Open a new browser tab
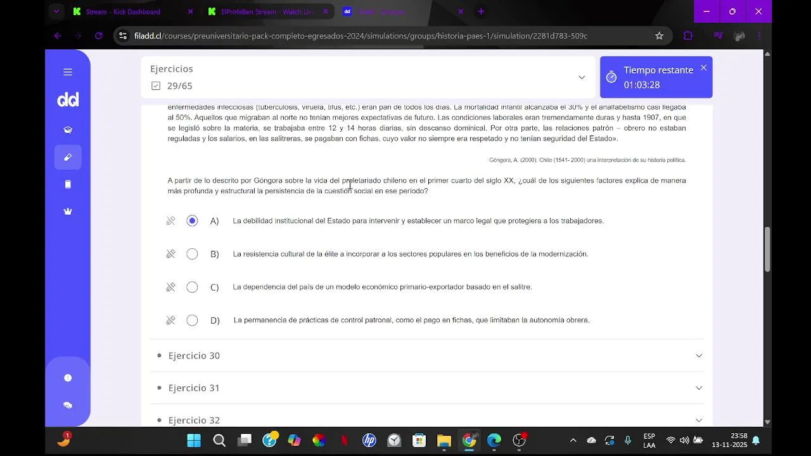Screen dimensions: 811x456 (481, 11)
